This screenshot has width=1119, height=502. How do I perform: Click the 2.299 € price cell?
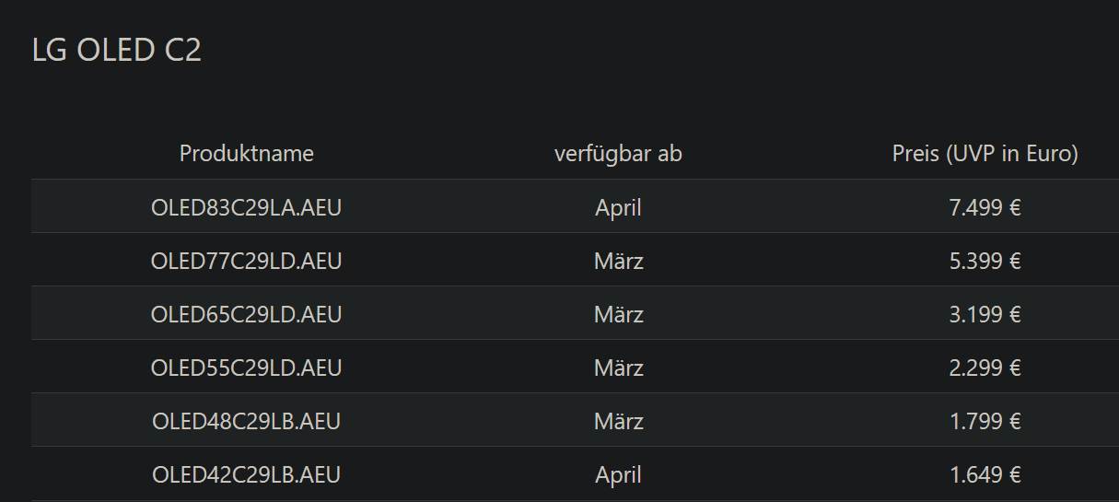click(985, 368)
